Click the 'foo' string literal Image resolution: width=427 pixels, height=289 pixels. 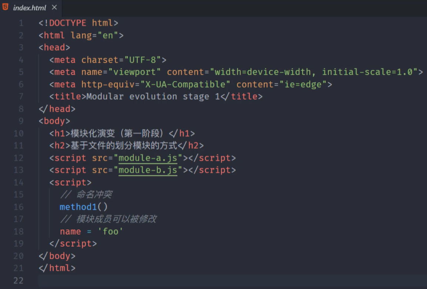point(110,232)
